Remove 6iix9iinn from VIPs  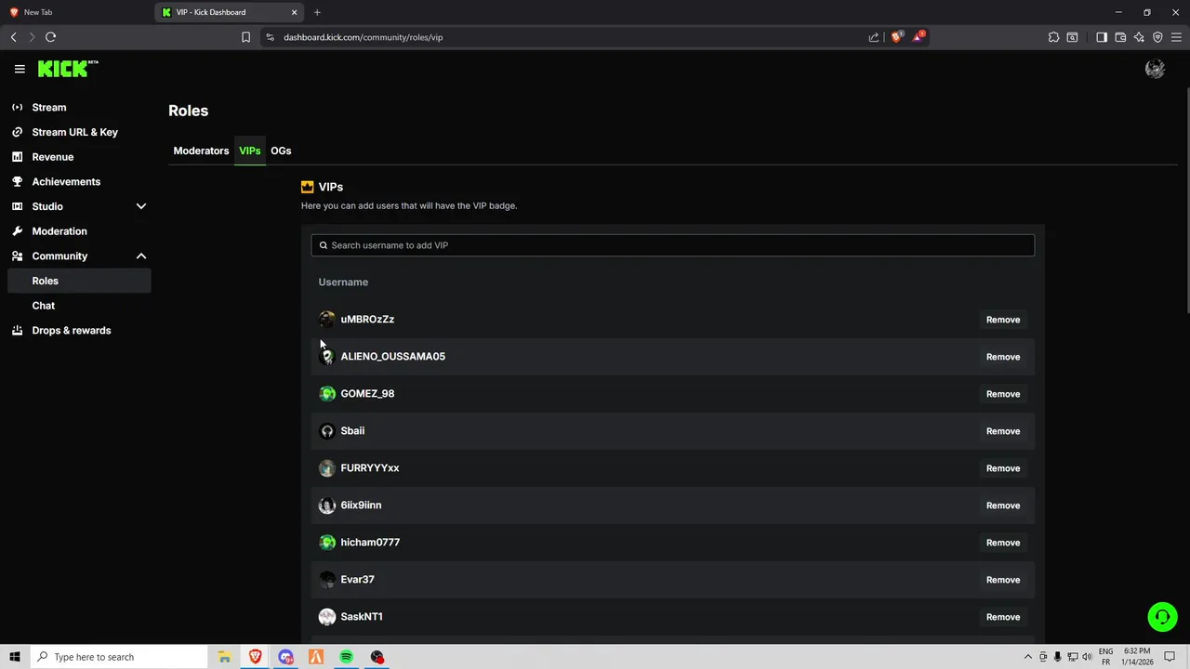[x=1002, y=505]
